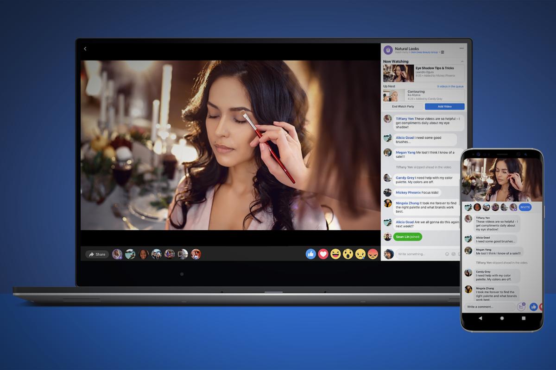Click the main makeup video on the laptop
The height and width of the screenshot is (370, 556).
(x=230, y=145)
